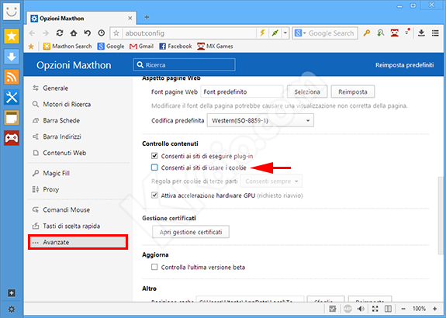Click the red MX Games toolbar icon
This screenshot has width=446, height=318.
tap(395, 33)
